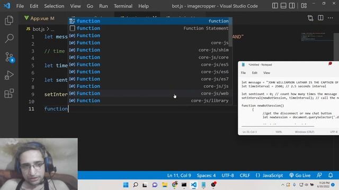This screenshot has width=339, height=190.
Task: Open the Edit menu
Action: tap(34, 6)
